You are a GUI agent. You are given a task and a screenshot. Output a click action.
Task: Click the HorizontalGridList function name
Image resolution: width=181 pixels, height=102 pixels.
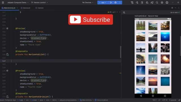(38, 97)
